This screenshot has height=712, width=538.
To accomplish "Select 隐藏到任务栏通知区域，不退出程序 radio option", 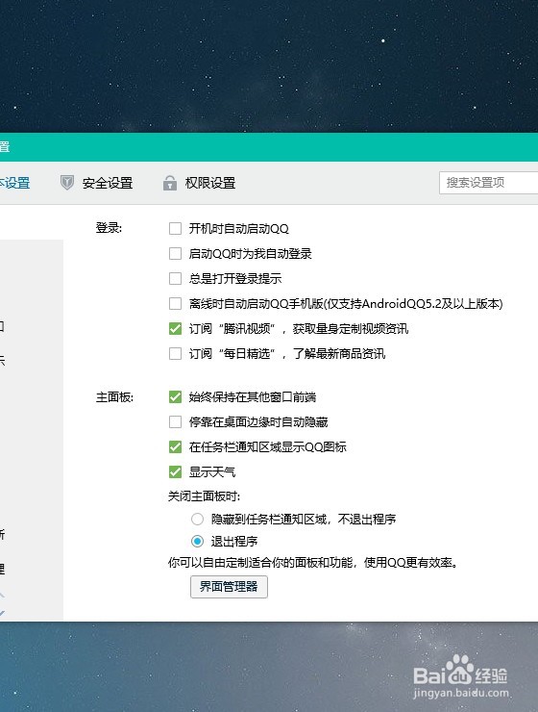I will [197, 519].
